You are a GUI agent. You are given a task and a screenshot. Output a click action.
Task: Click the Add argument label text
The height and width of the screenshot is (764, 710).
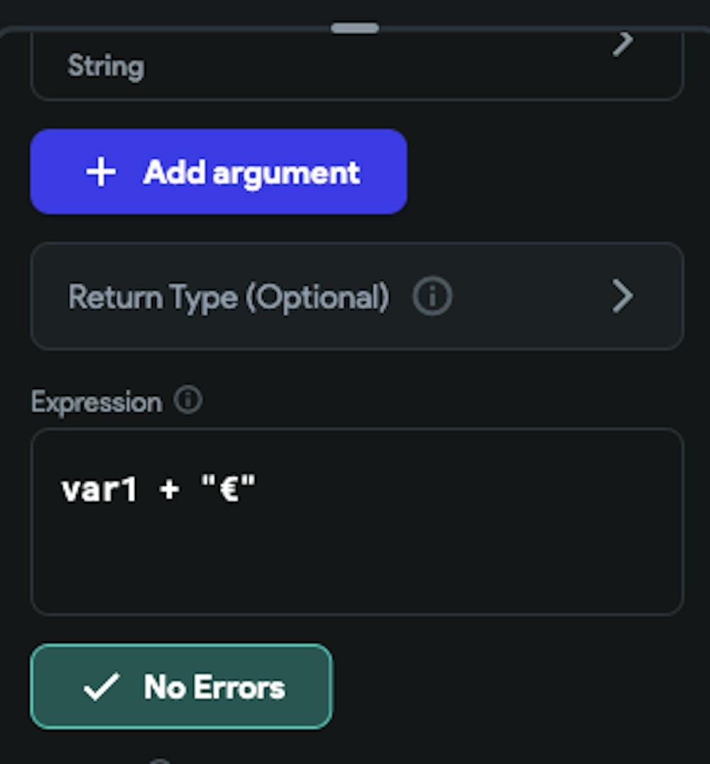tap(251, 173)
